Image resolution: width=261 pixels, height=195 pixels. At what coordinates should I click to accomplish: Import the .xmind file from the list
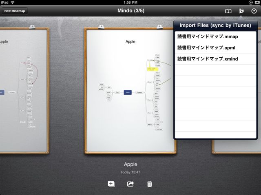(x=215, y=59)
